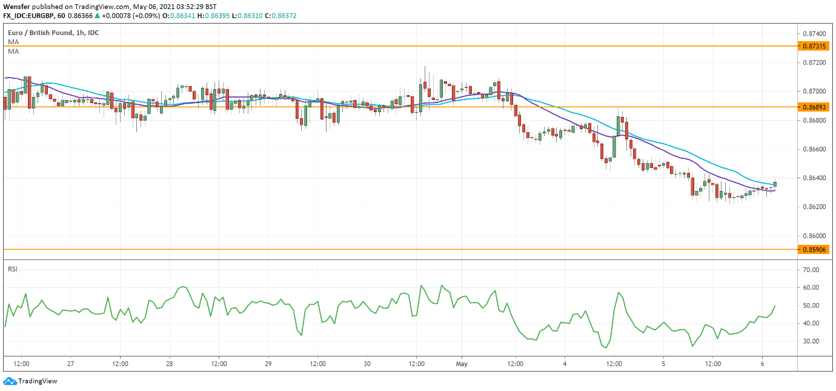
Task: Click the Euro / British Pound chart title
Action: coord(41,32)
